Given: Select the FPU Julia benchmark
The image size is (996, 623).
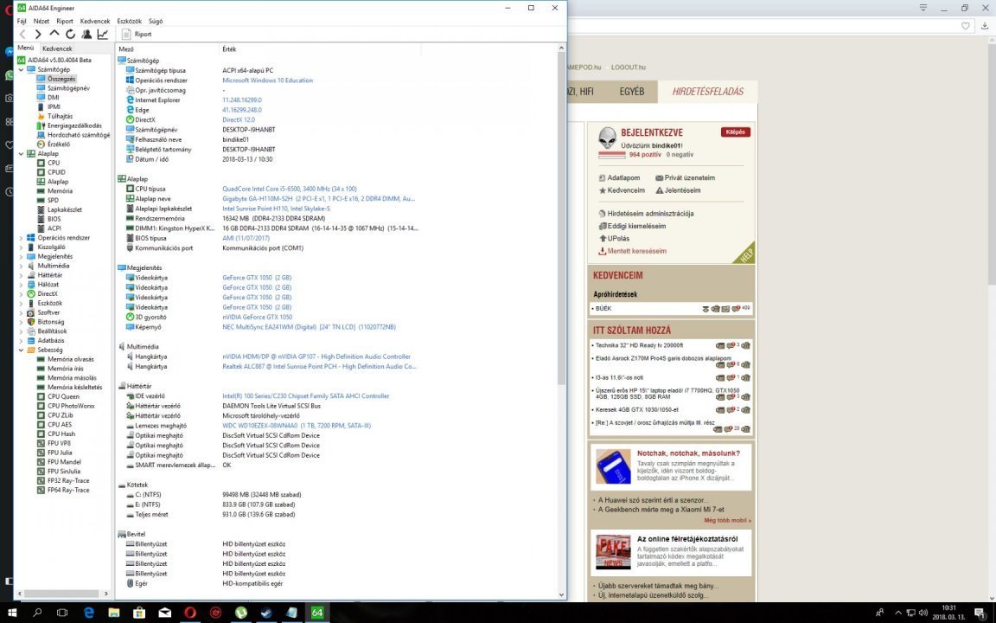Looking at the screenshot, I should (60, 453).
